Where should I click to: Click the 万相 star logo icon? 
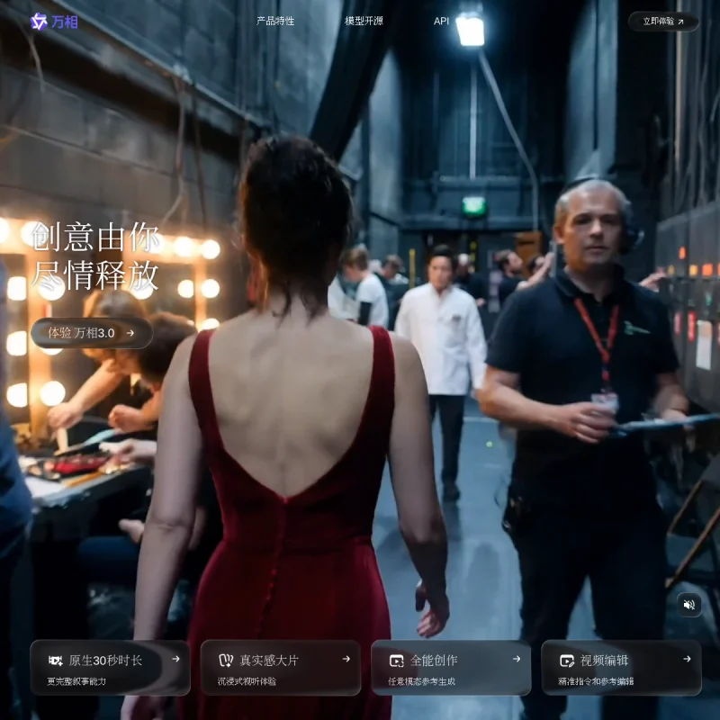(x=39, y=21)
